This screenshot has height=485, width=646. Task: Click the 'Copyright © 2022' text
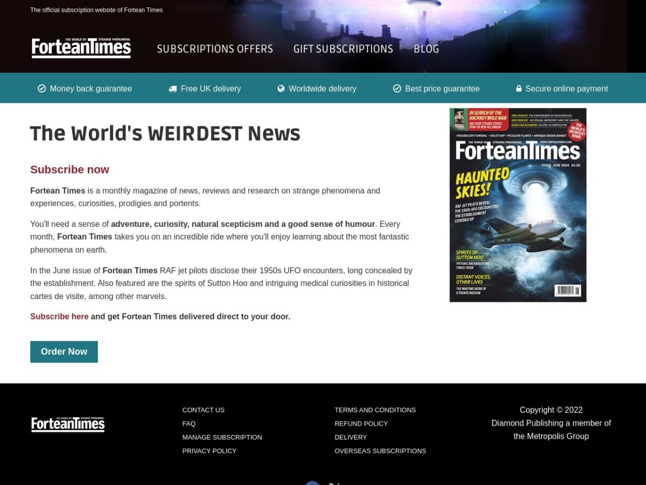coord(551,410)
